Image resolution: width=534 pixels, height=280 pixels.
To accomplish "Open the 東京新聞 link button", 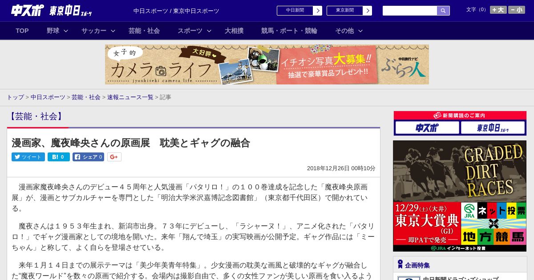I will pyautogui.click(x=345, y=11).
